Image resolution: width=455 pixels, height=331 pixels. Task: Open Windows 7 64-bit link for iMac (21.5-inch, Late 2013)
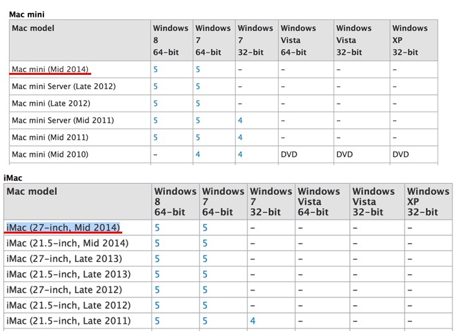point(205,274)
